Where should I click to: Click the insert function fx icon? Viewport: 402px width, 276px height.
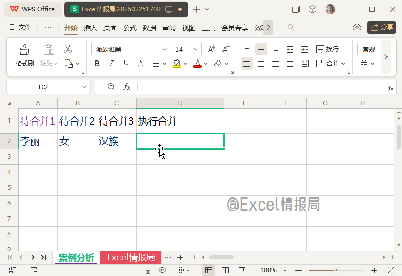127,87
